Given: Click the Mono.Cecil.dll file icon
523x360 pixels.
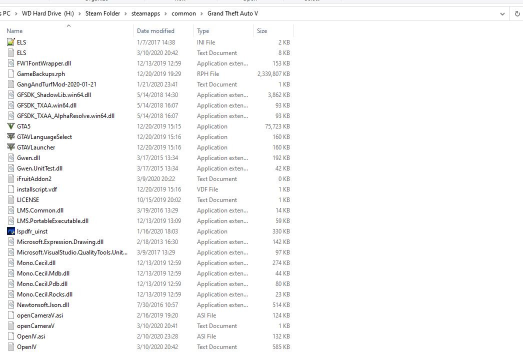Looking at the screenshot, I should click(x=11, y=263).
